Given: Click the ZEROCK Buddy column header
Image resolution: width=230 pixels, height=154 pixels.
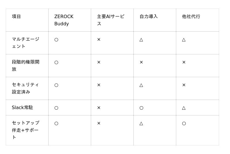Looking at the screenshot, I should (64, 20).
